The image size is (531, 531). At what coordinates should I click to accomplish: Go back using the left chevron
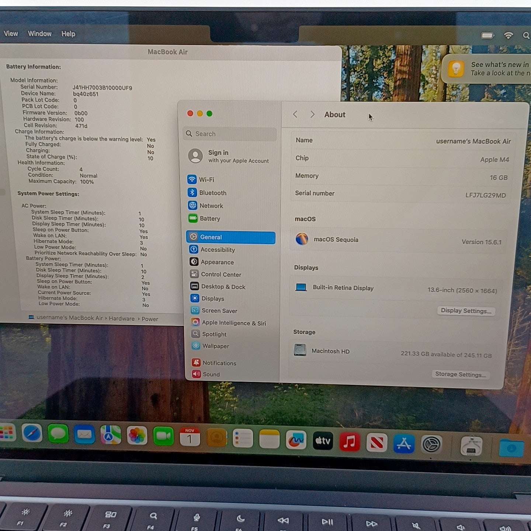[x=295, y=114]
